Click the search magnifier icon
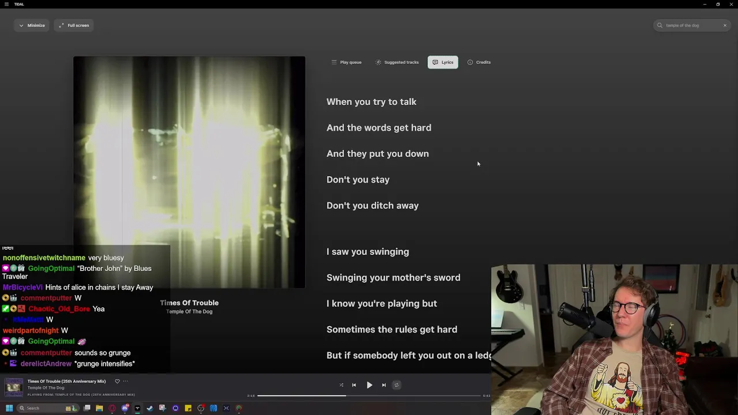 [660, 25]
